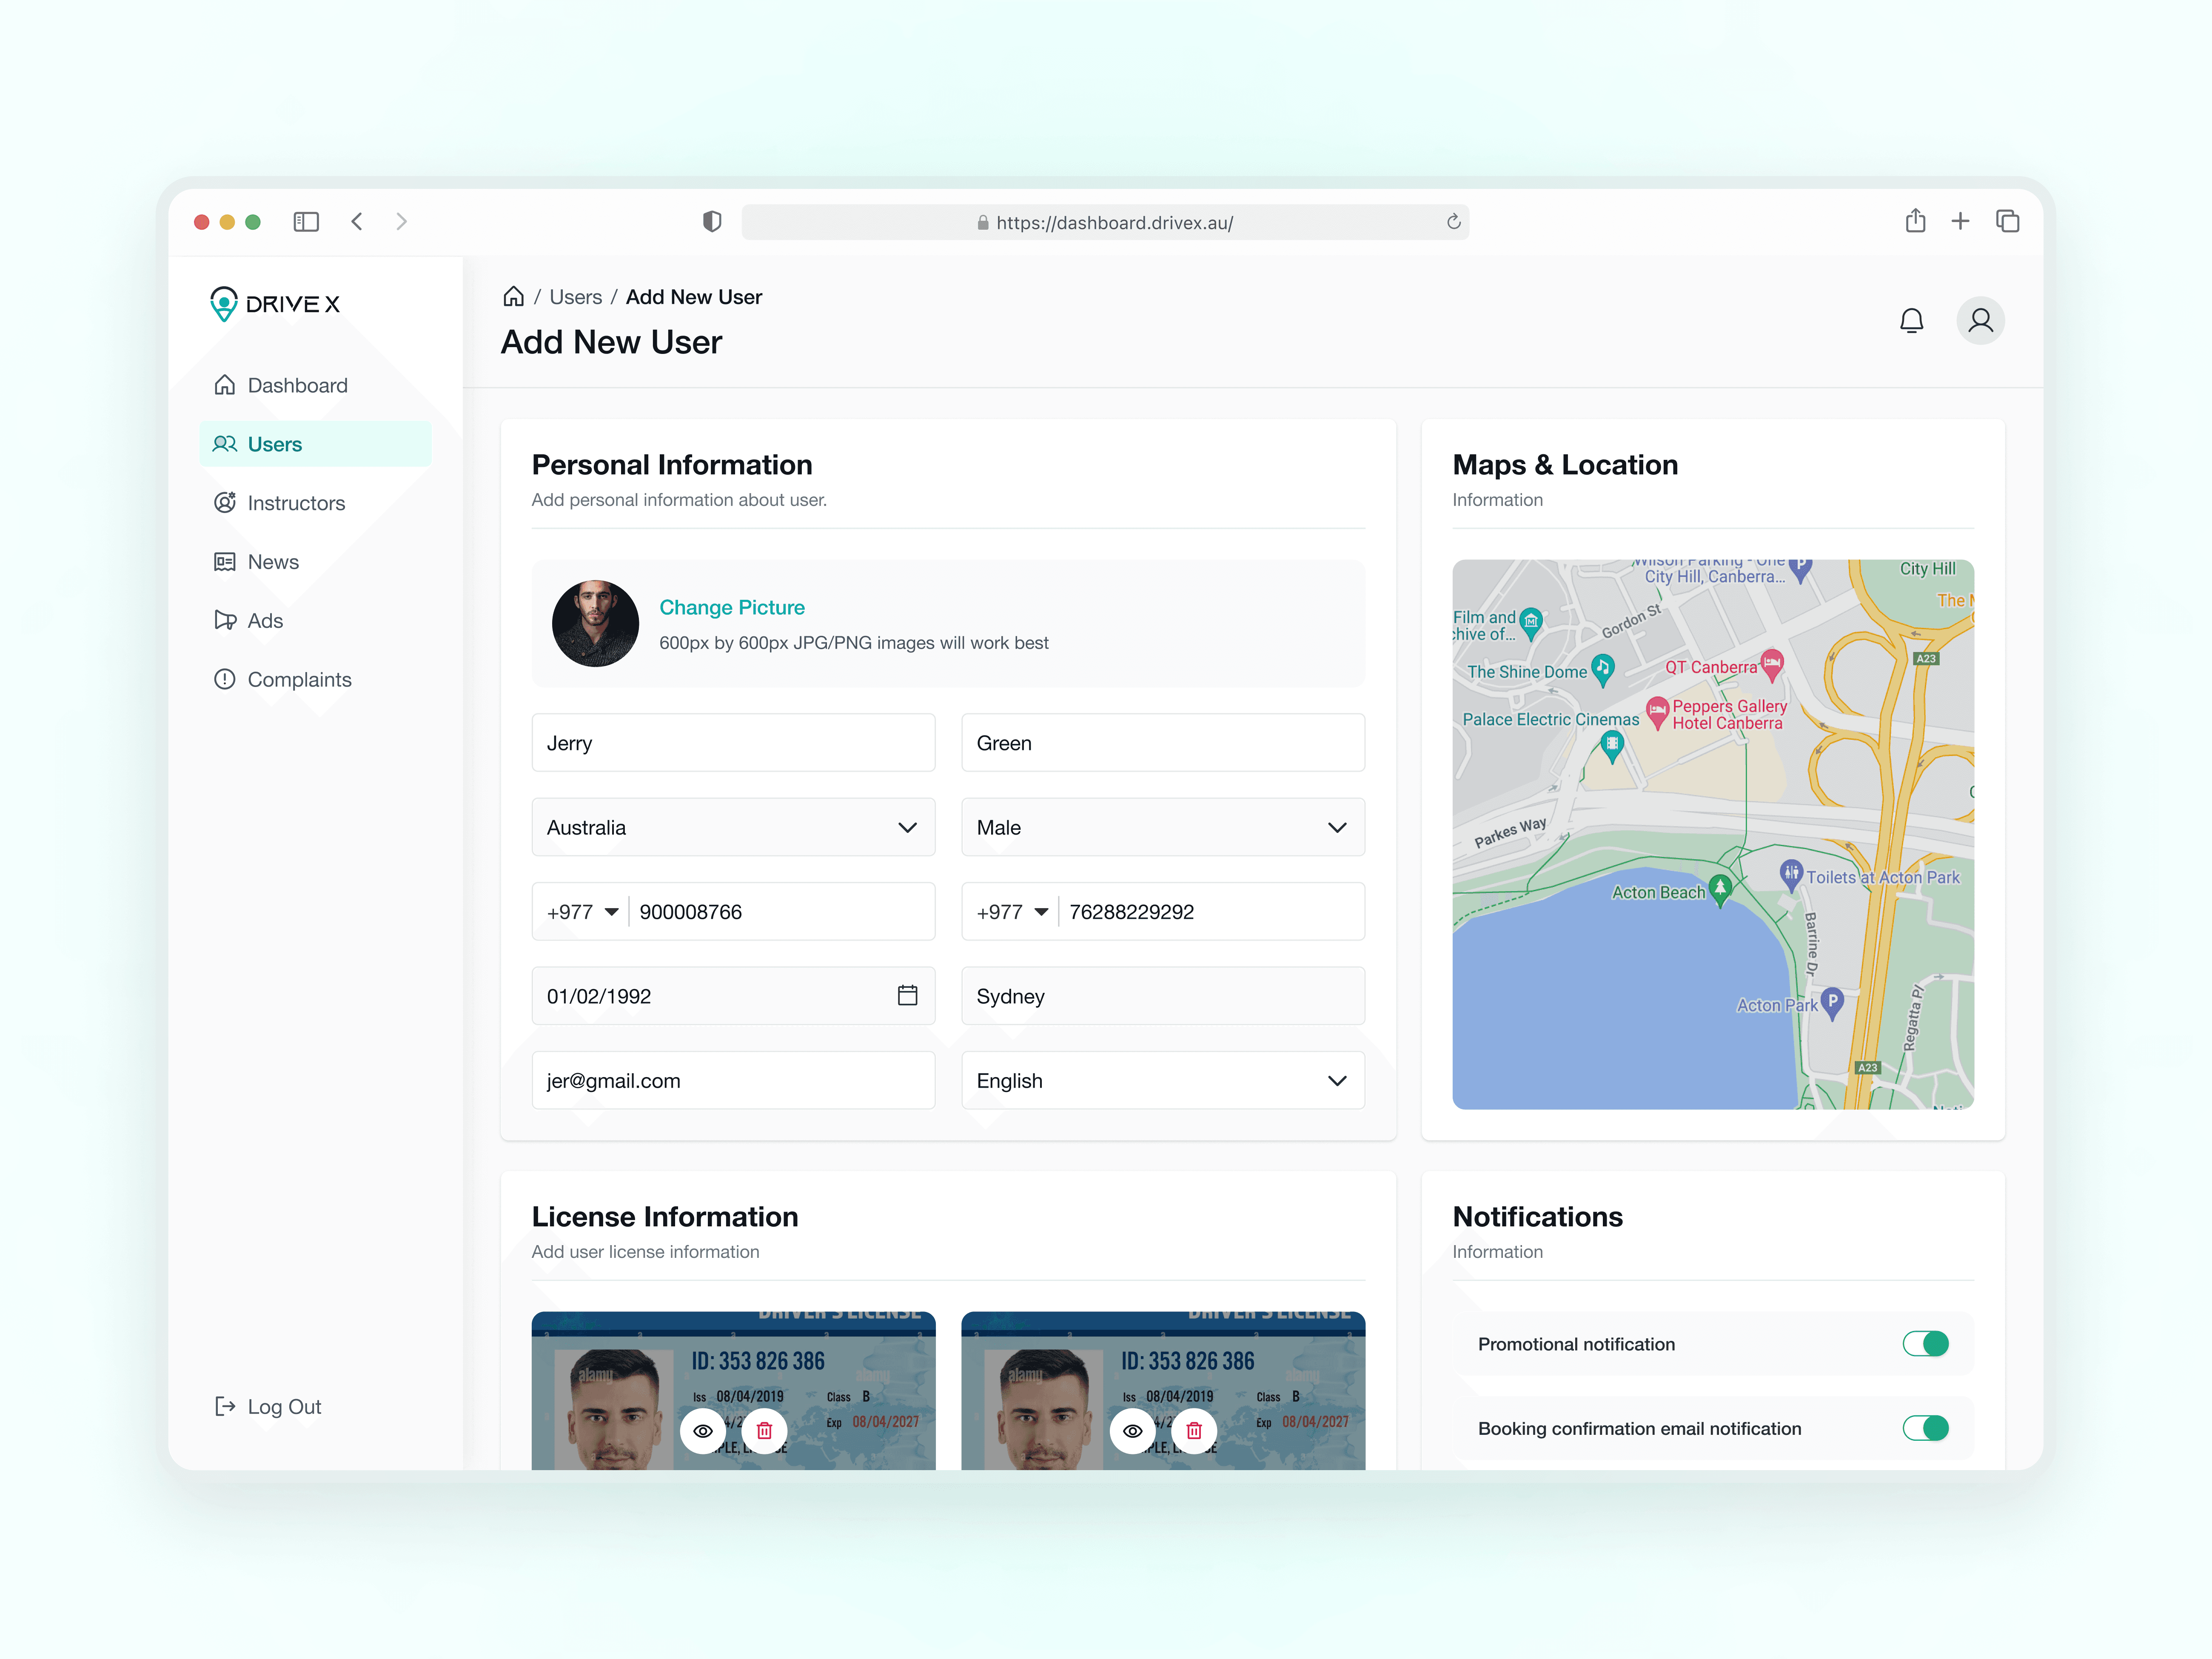This screenshot has height=1659, width=2212.
Task: Turn off the Booking confirmation email notification toggle
Action: click(1925, 1428)
